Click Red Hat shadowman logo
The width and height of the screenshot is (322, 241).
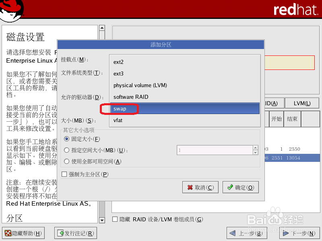coord(11,10)
